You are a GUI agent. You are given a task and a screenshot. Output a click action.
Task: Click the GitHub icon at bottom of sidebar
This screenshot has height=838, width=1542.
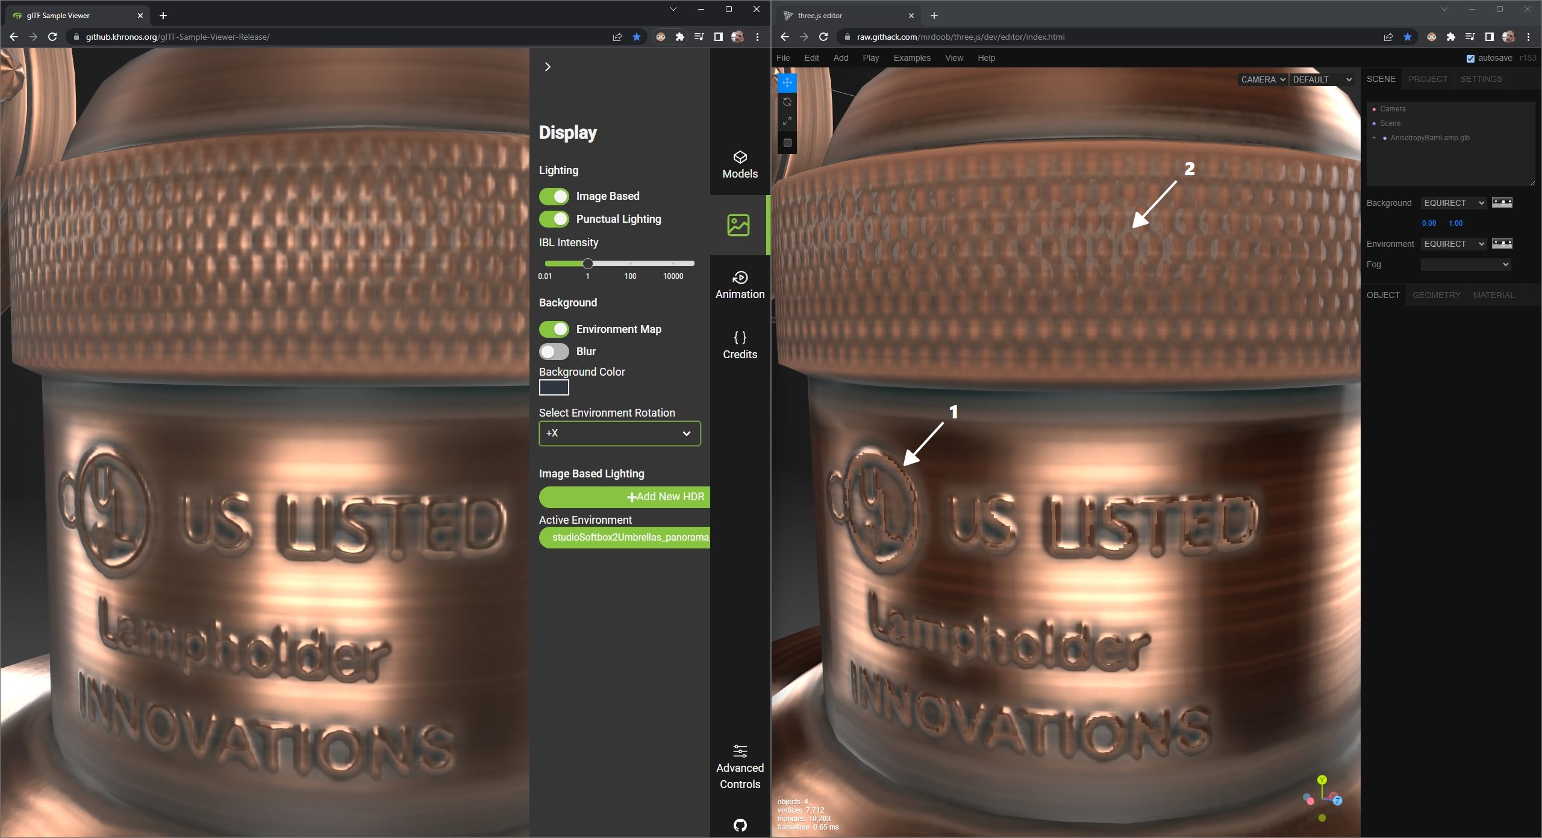(740, 825)
